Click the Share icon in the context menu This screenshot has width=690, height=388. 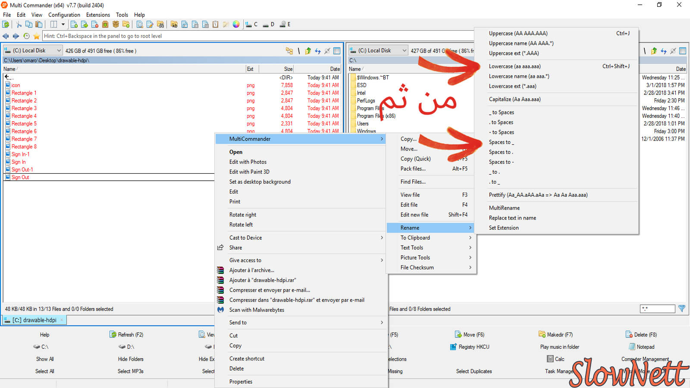click(220, 247)
